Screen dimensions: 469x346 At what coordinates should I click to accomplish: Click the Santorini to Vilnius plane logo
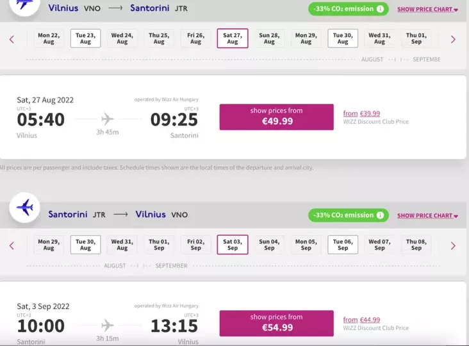pos(25,208)
